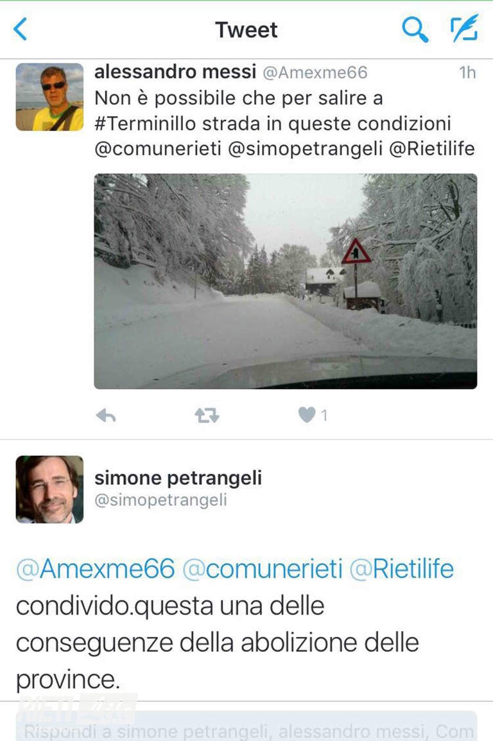Open @comunerieti mention in first tweet
This screenshot has height=741, width=493.
157,149
